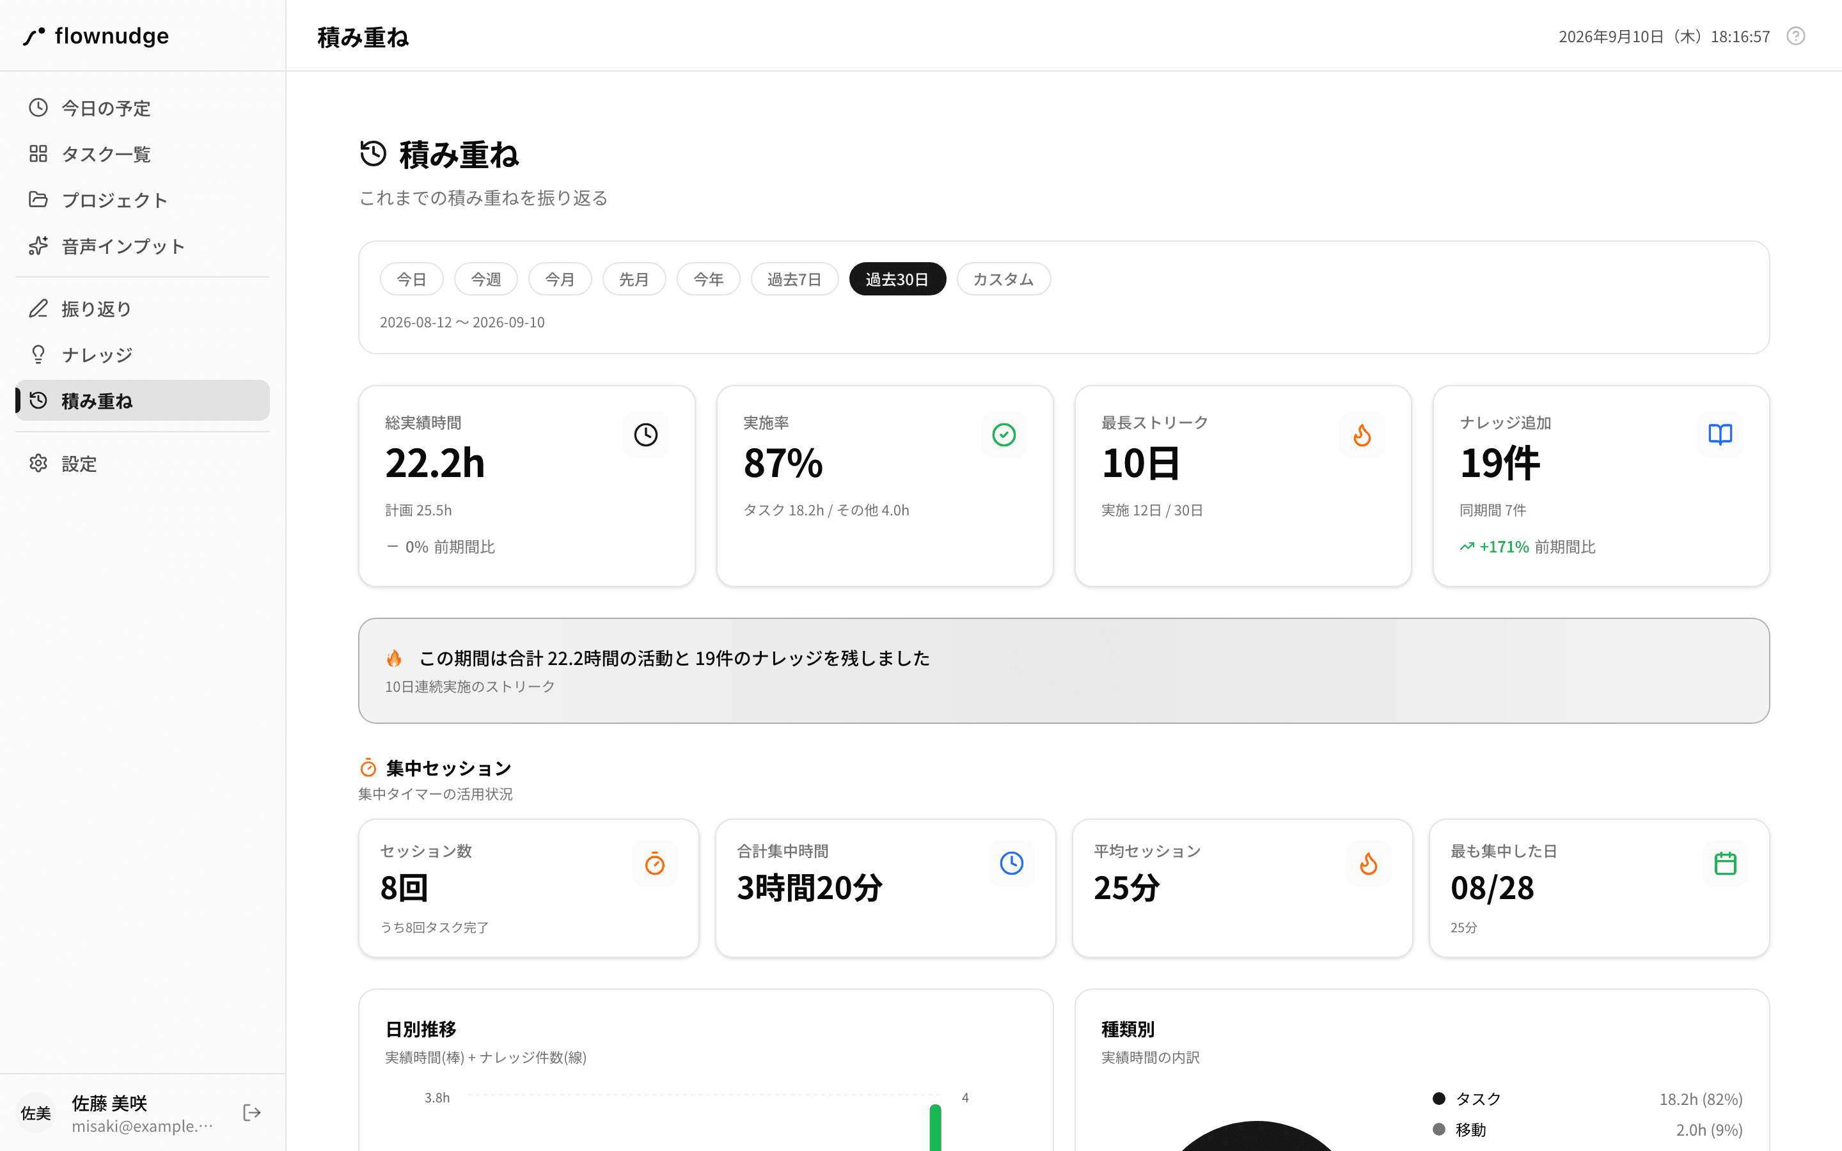
Task: Open プロジェクト in the sidebar
Action: coord(143,200)
